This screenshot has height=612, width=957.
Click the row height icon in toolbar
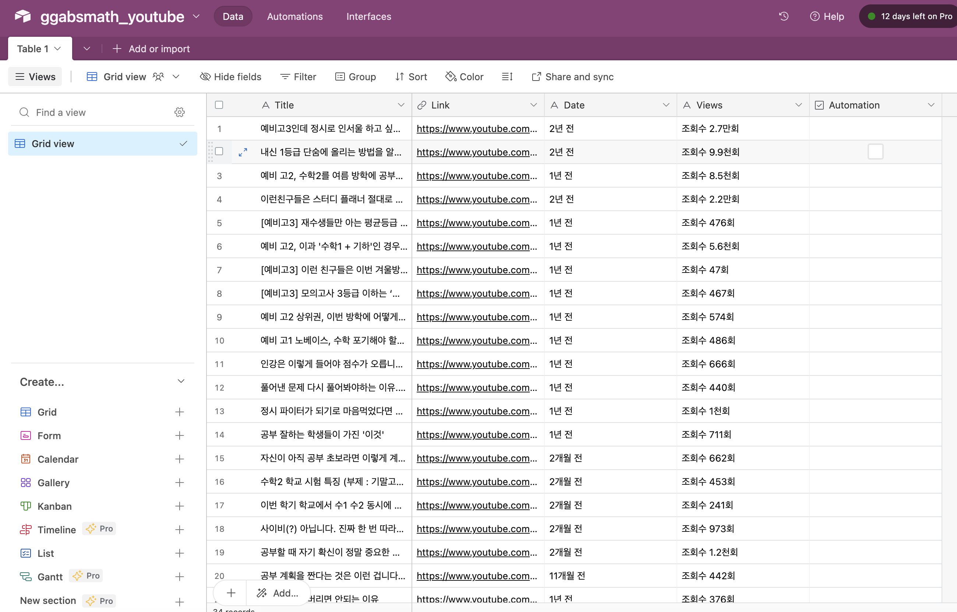507,77
